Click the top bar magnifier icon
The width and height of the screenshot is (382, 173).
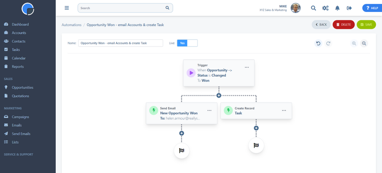click(313, 8)
